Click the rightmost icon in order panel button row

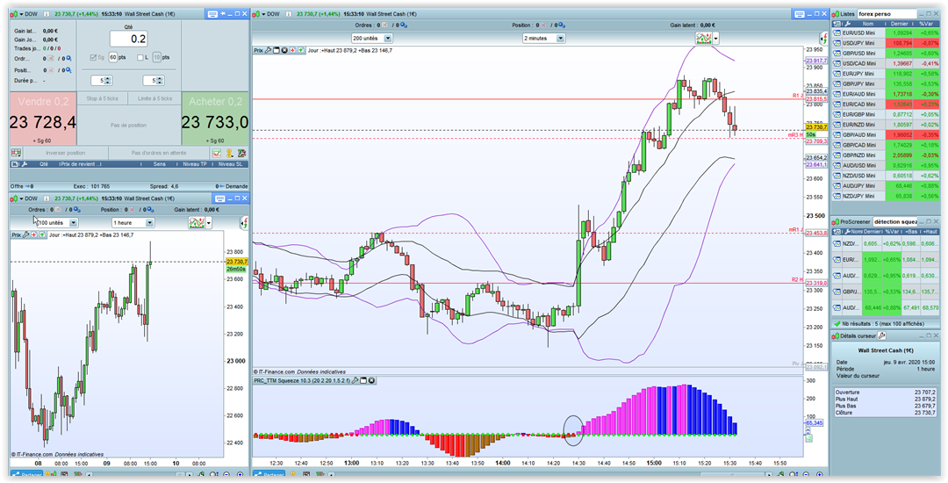[x=242, y=153]
